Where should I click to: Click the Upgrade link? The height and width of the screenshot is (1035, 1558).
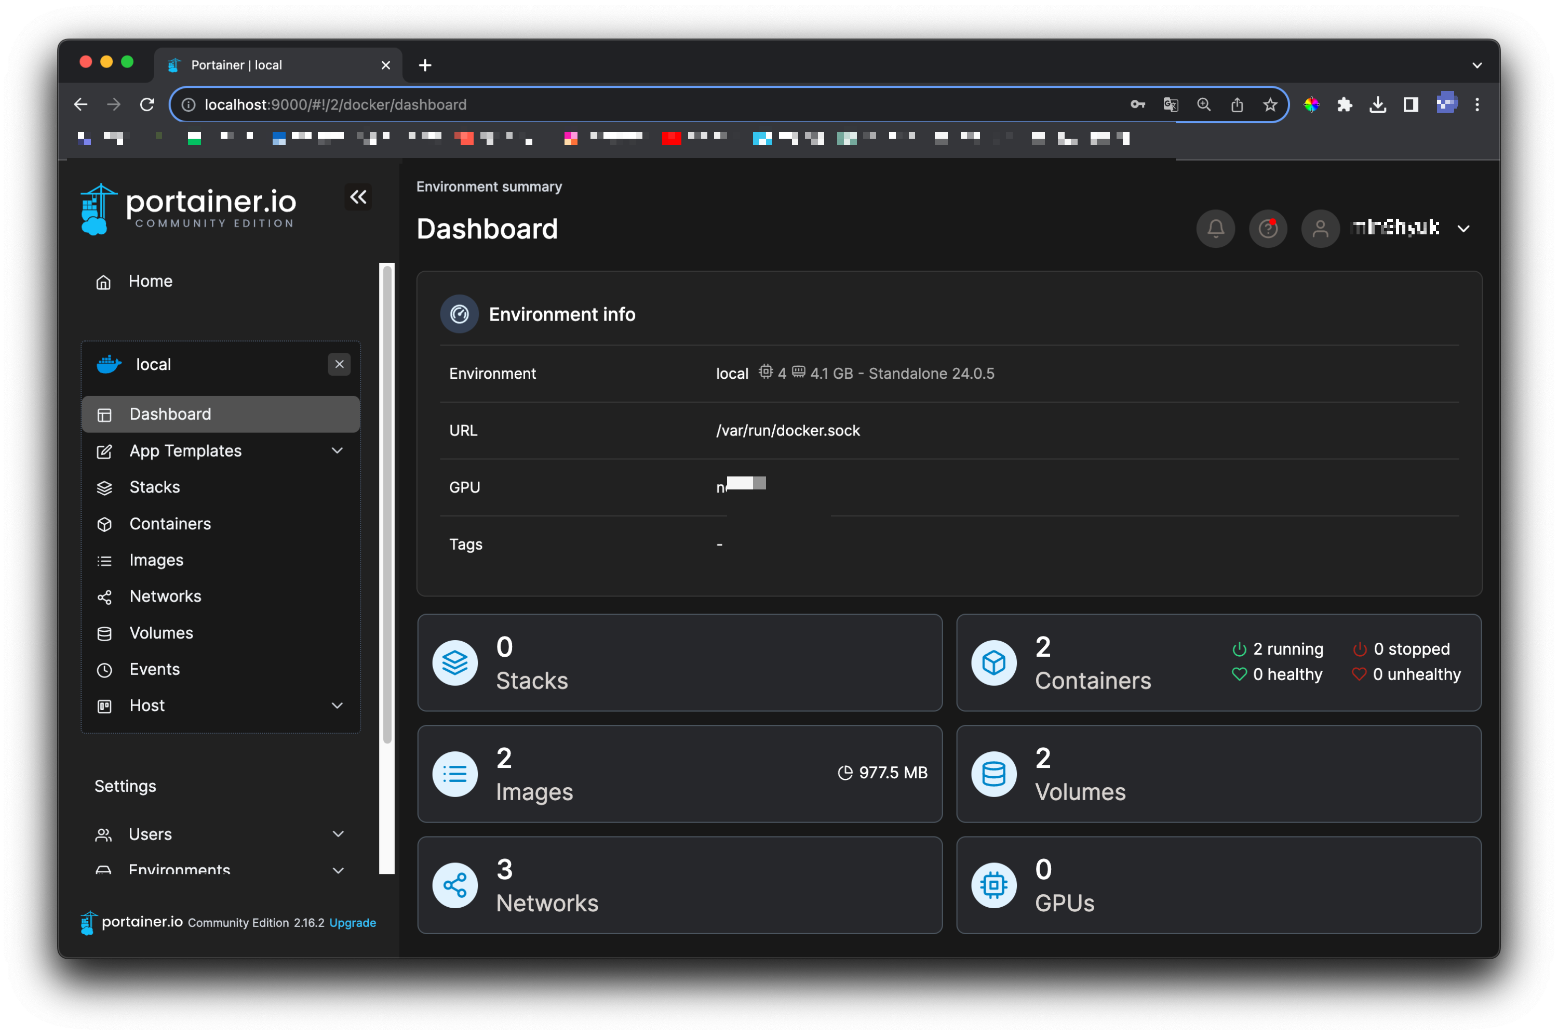click(x=352, y=922)
